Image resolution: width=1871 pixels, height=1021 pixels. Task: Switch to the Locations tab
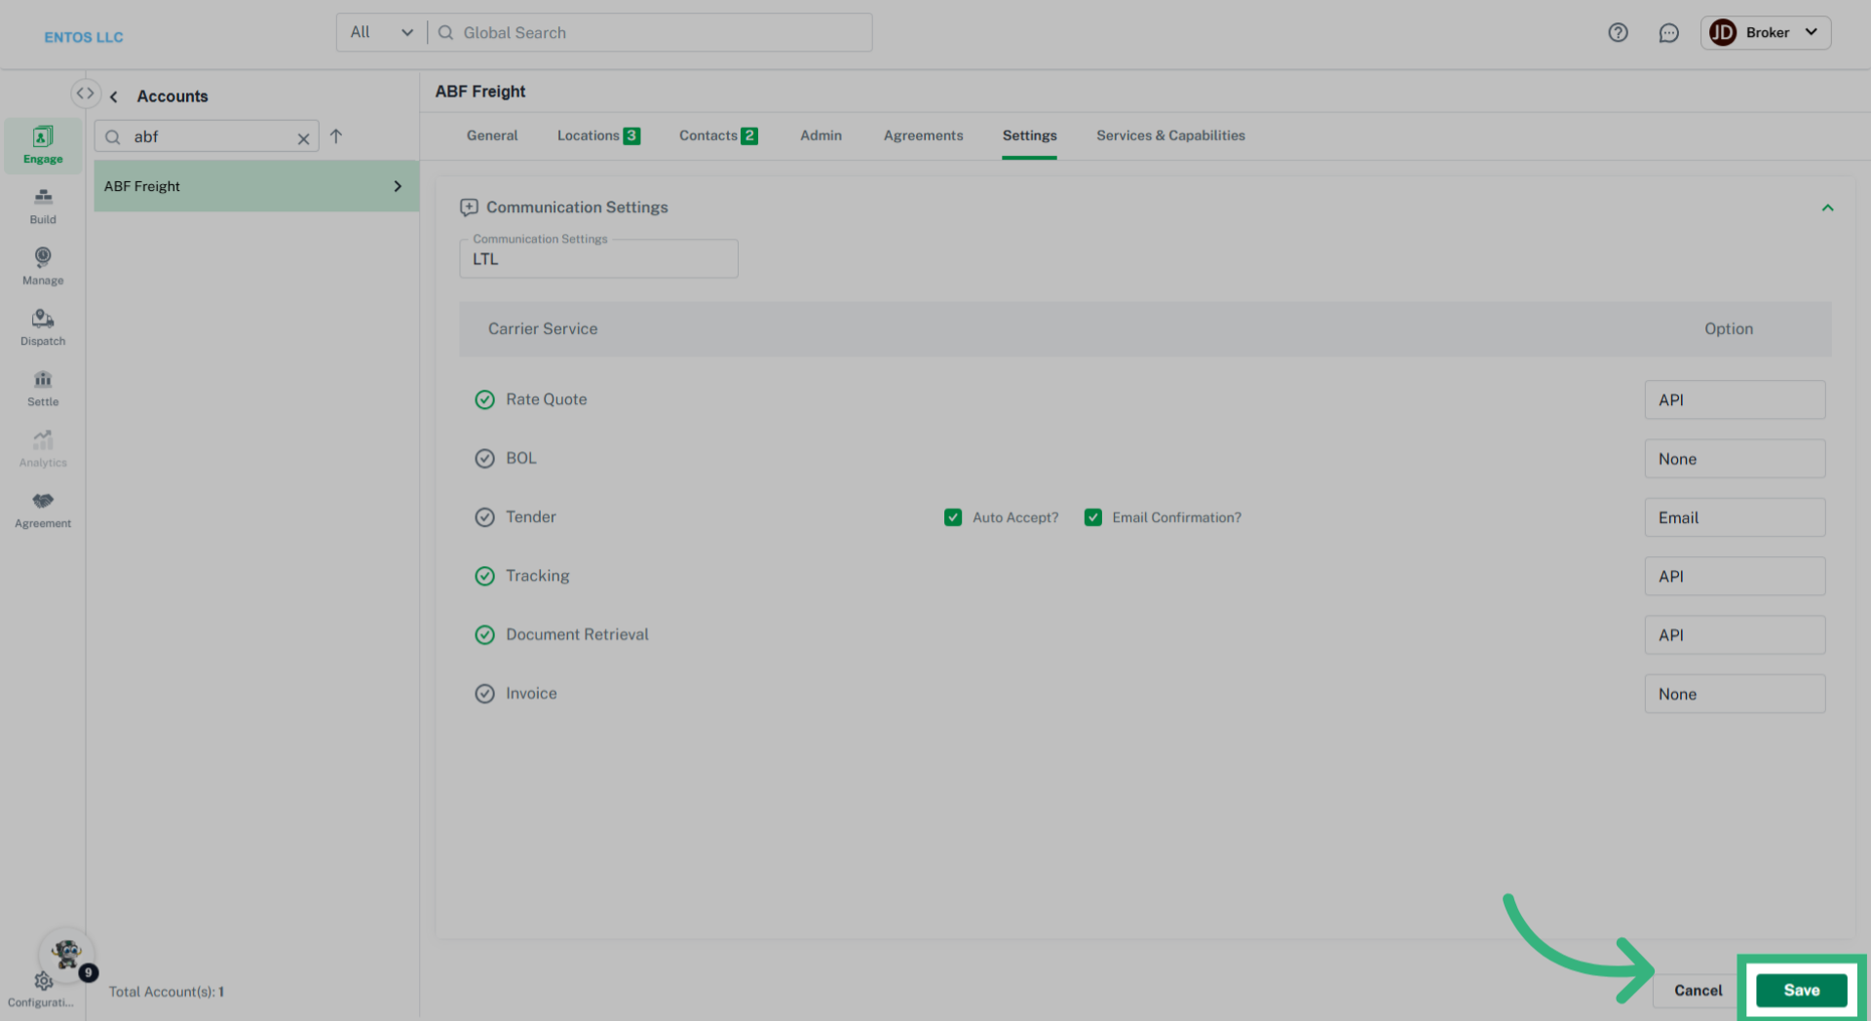(x=597, y=135)
